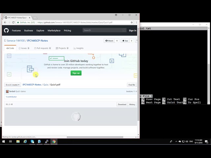211x158 pixels.
Task: Open the stargazers count 0
Action: 132,41
